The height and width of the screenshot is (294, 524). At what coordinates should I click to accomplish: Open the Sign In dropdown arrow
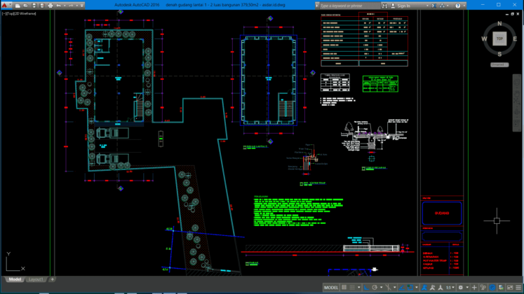427,6
